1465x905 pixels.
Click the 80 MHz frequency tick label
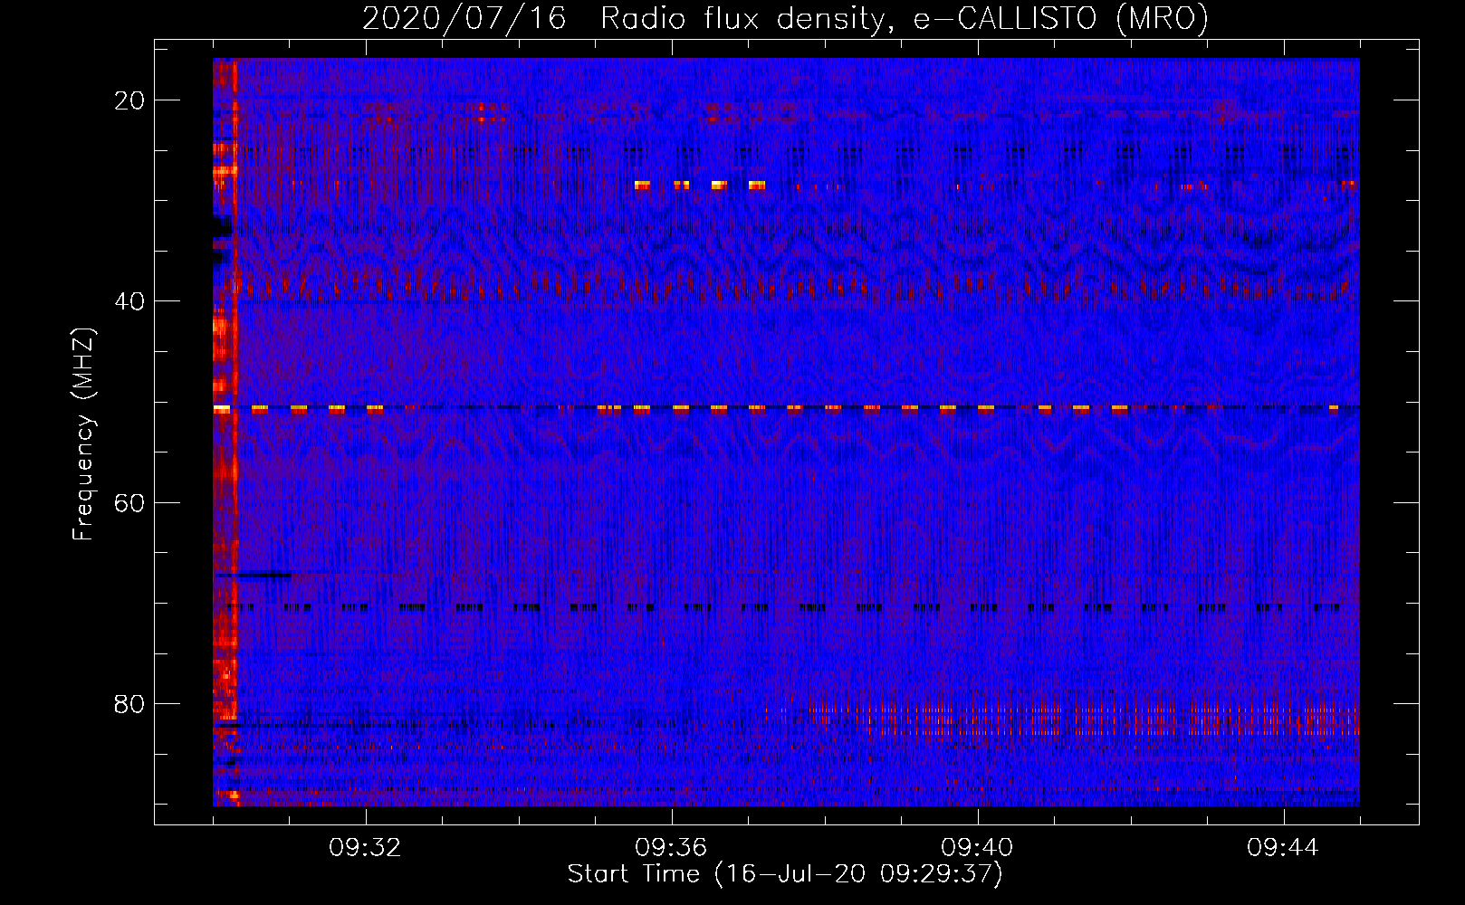(129, 703)
